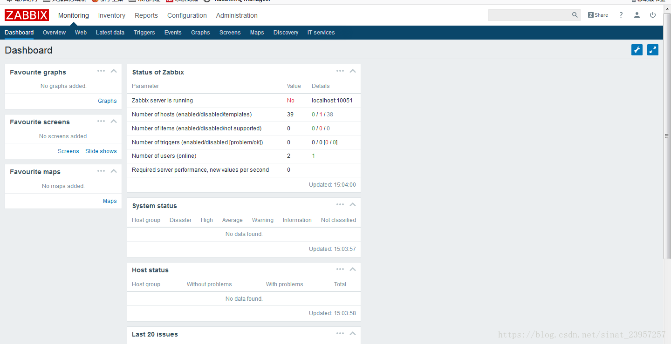Collapse the Favourite screens widget
Viewport: 671px width, 344px height.
(x=114, y=121)
